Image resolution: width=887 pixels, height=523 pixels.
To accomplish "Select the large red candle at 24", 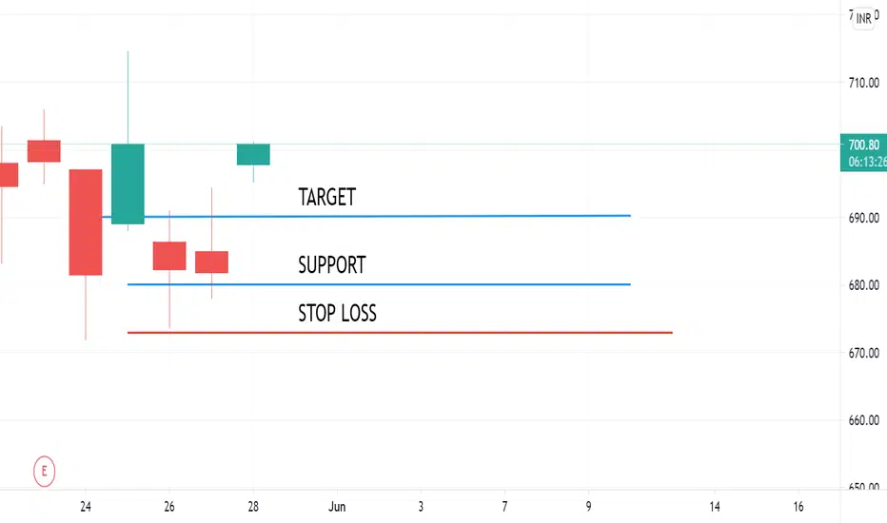I will 86,223.
